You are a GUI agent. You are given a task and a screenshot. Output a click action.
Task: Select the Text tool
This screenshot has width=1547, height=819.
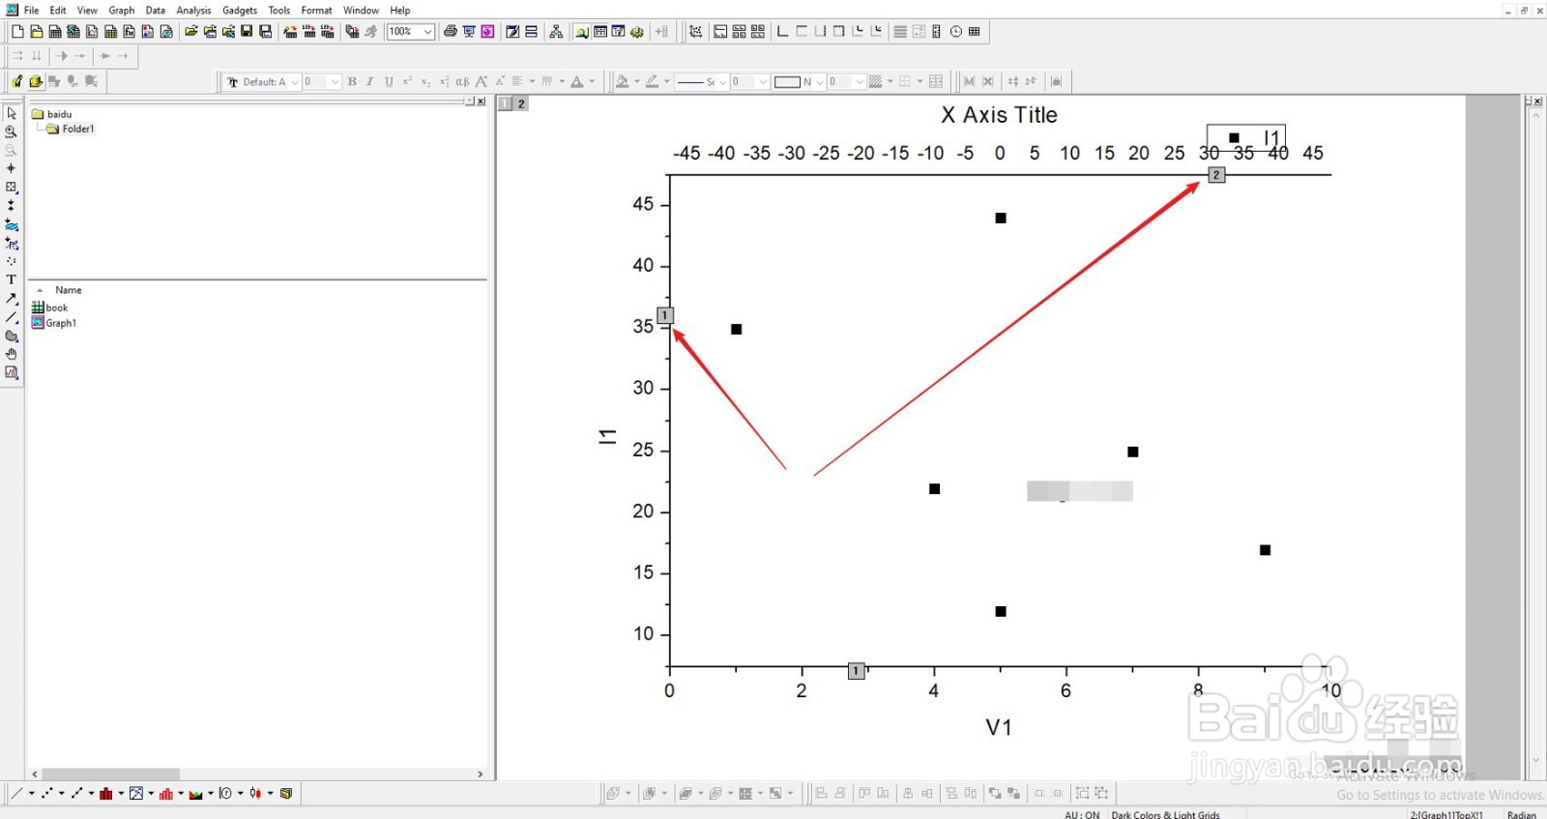tap(12, 279)
